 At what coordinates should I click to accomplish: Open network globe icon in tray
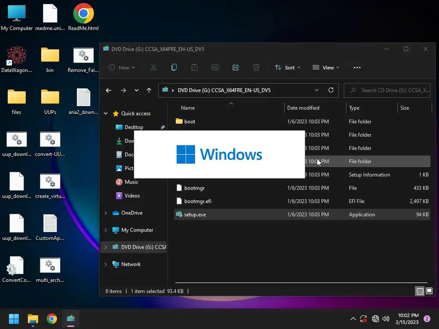(x=376, y=319)
